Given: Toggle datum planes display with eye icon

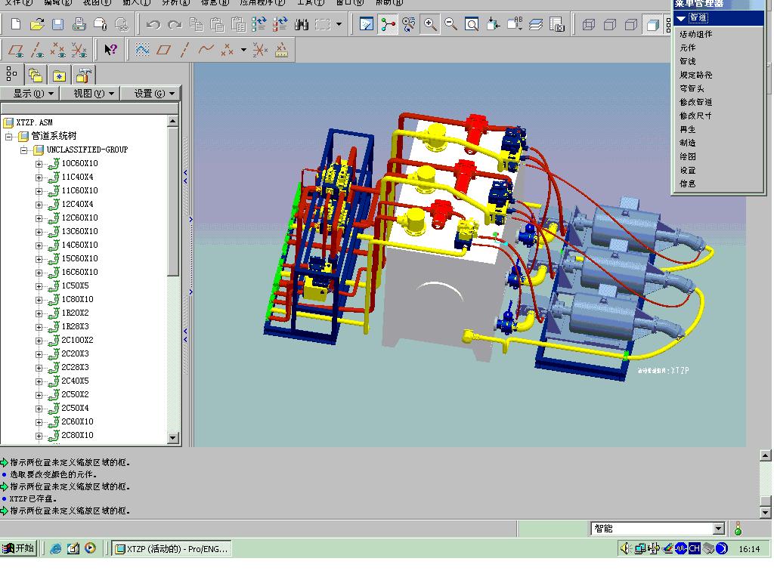Looking at the screenshot, I should click(16, 51).
